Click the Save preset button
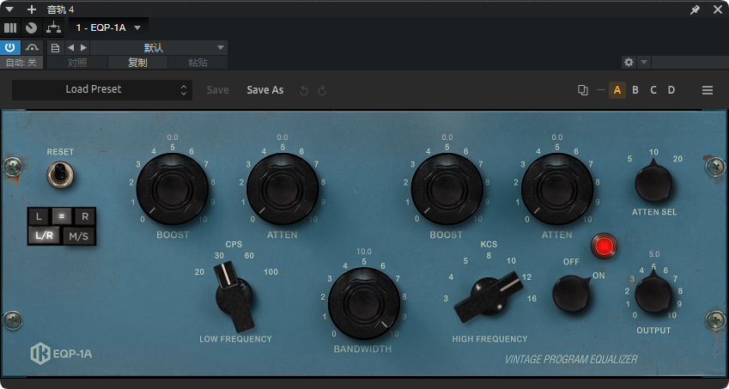 [217, 90]
